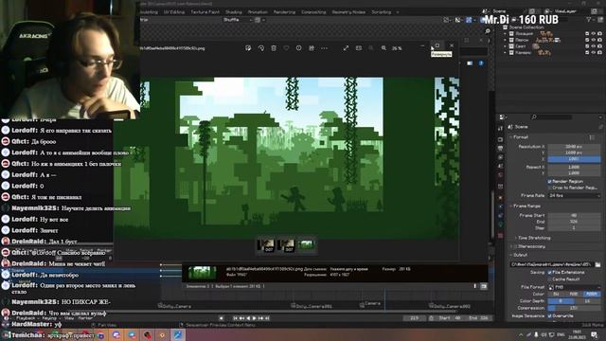
Task: Hide the first collection via its eye icon
Action: coord(594,34)
